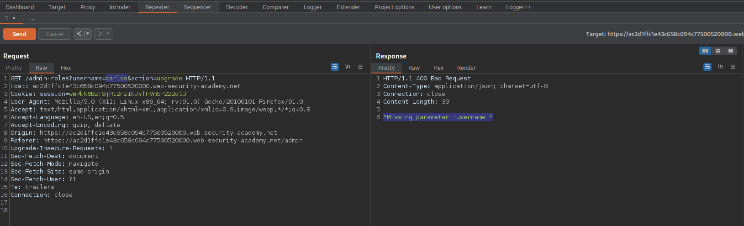Open the Proxy tab

tap(88, 7)
